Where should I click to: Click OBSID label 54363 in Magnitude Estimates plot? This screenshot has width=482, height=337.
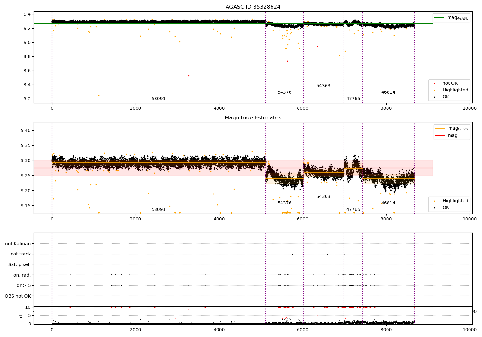coord(323,197)
